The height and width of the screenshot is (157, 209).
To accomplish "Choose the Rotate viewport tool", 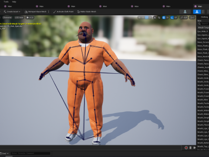I will pyautogui.click(x=147, y=17).
